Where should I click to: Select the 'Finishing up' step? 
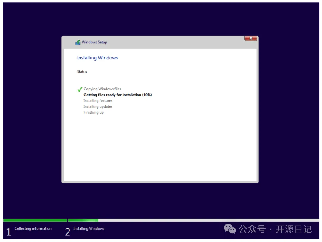(94, 112)
